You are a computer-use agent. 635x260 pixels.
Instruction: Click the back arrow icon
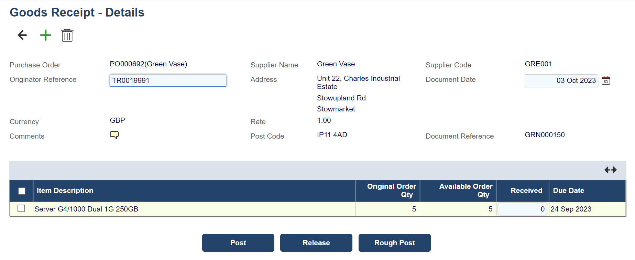[22, 35]
